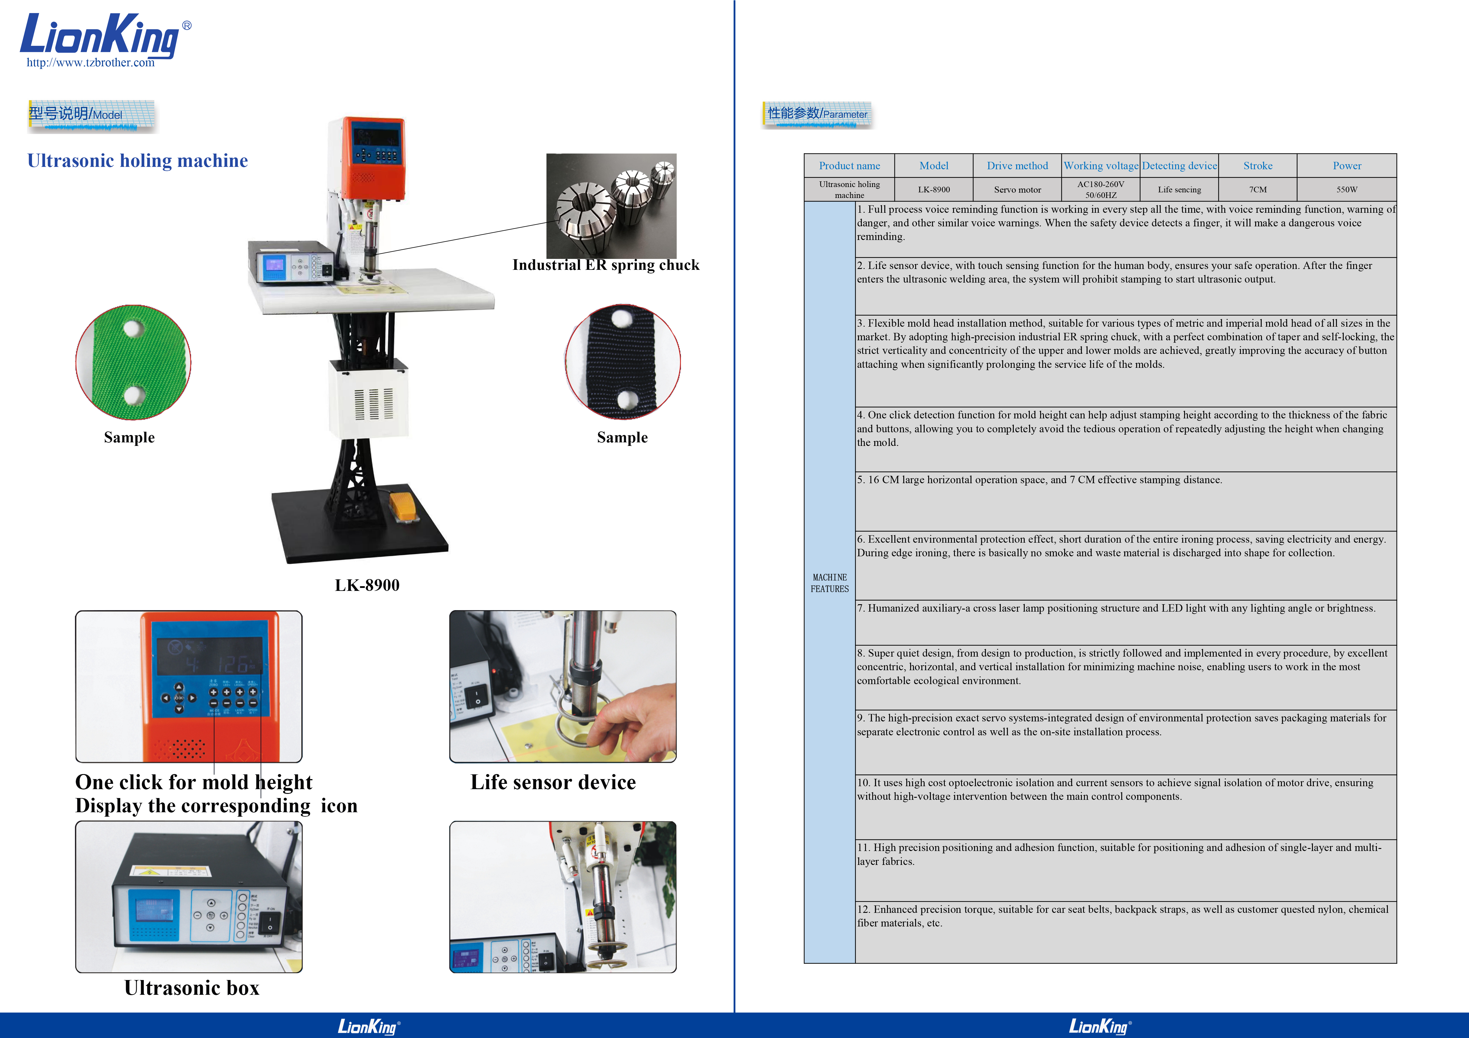Image resolution: width=1469 pixels, height=1038 pixels.
Task: Select feature 6 about environmental protection effect
Action: click(1126, 566)
